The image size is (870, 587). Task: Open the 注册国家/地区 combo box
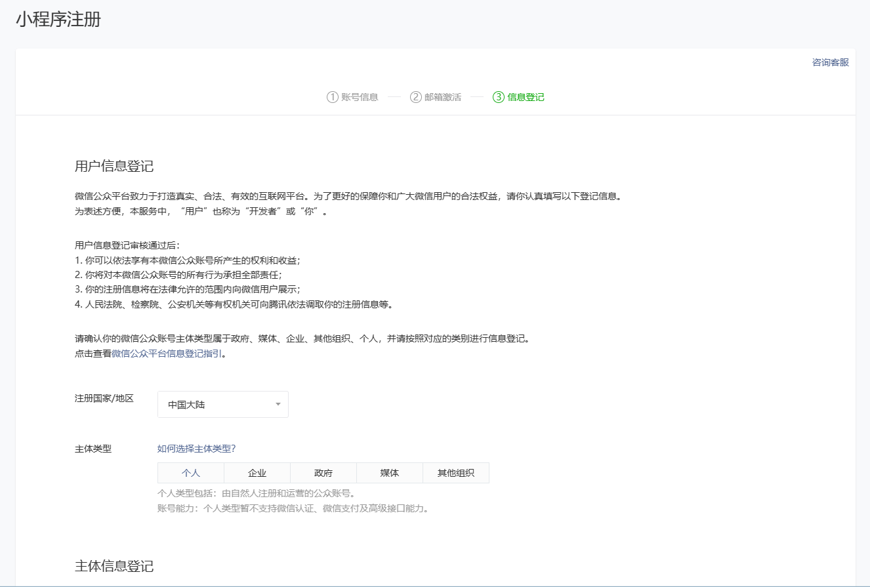pos(222,405)
